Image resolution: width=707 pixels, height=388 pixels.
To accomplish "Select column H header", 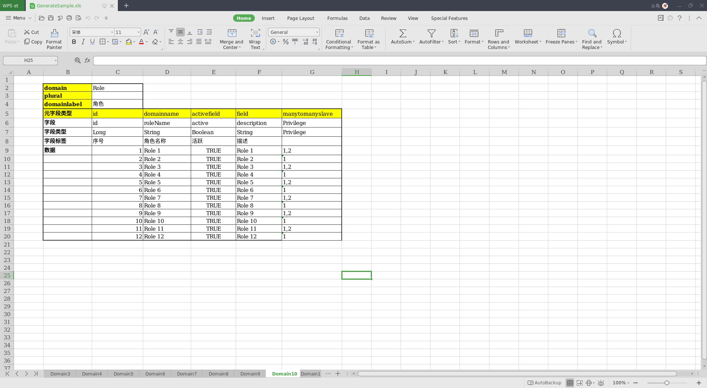I will (x=356, y=72).
